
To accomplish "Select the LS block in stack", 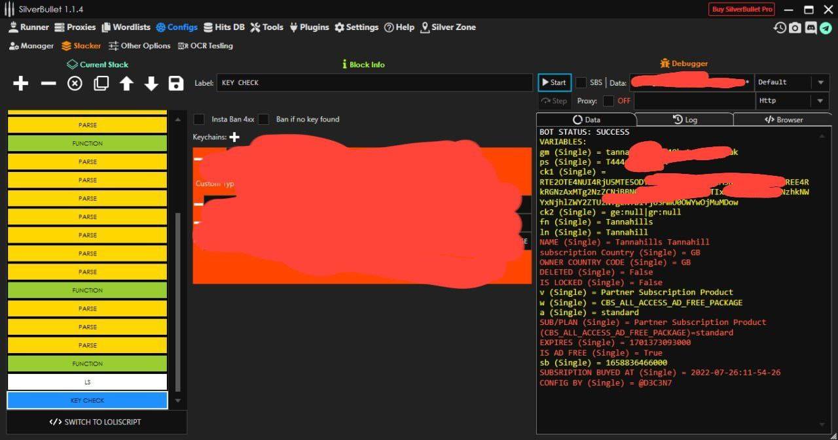I will pos(87,382).
